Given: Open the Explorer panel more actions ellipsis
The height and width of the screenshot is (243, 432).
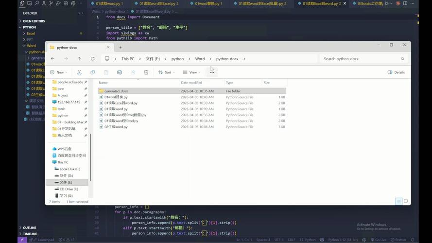Looking at the screenshot, I should (81, 13).
